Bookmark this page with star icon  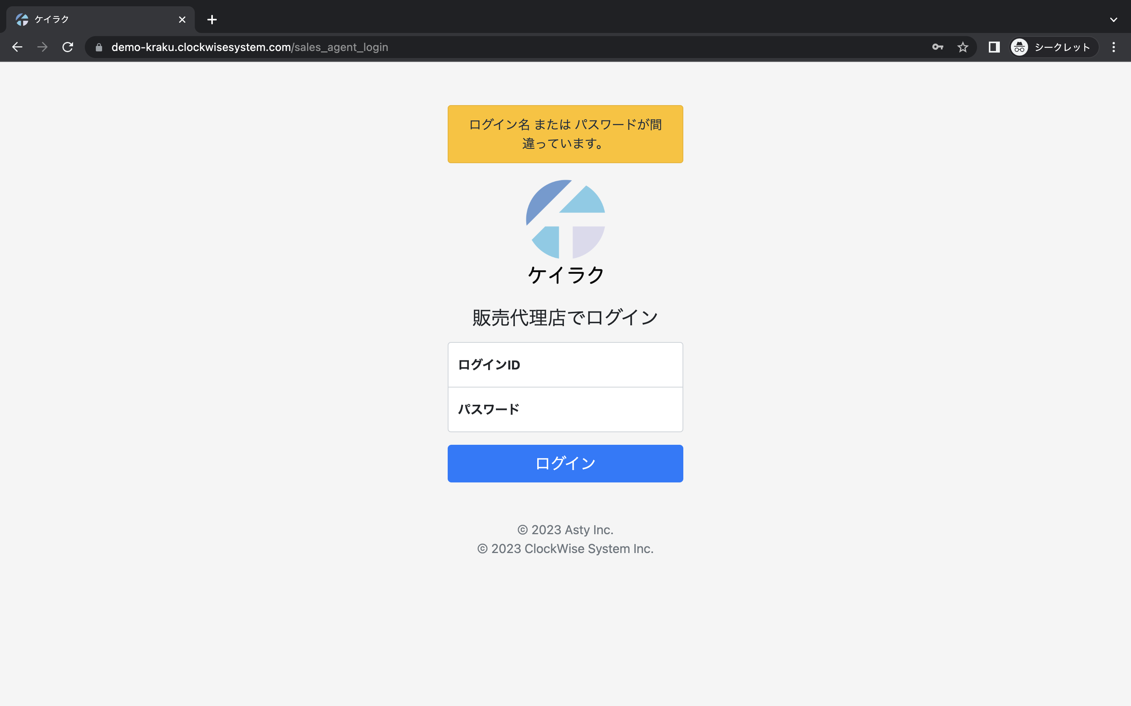pos(963,47)
